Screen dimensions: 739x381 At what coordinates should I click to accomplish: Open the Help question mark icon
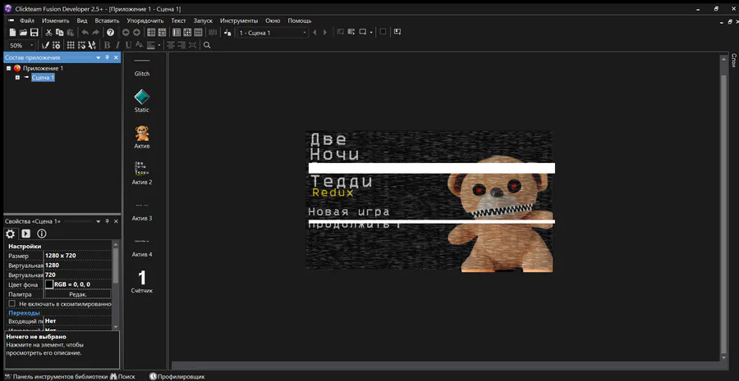110,33
